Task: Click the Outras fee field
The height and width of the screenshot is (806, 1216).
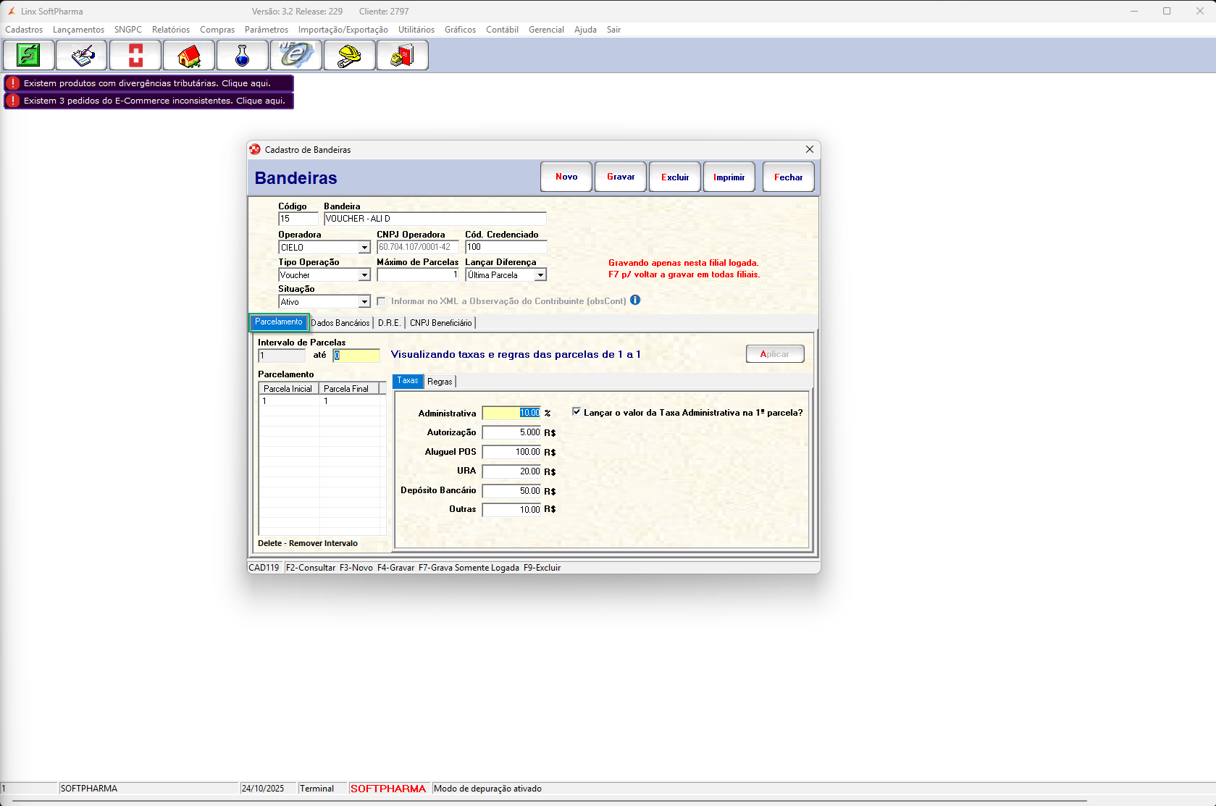Action: pyautogui.click(x=511, y=510)
